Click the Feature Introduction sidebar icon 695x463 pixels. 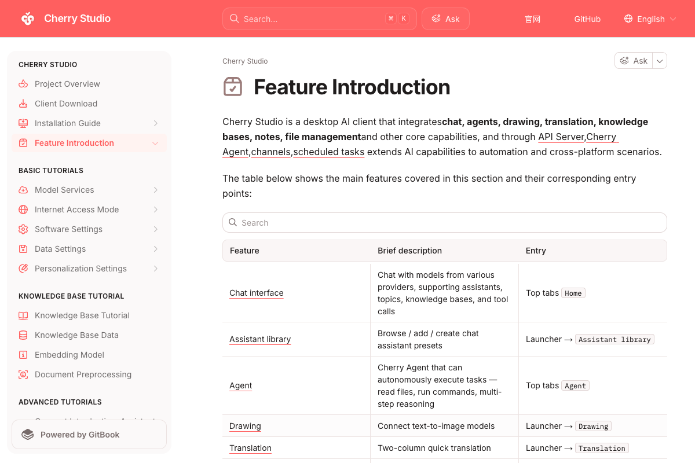[23, 143]
